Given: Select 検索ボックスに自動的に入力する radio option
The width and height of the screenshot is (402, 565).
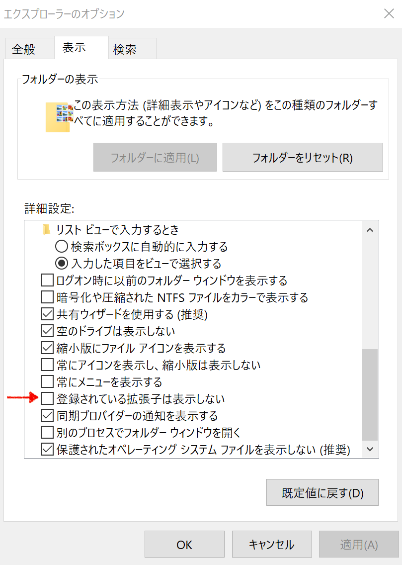Looking at the screenshot, I should [x=61, y=246].
